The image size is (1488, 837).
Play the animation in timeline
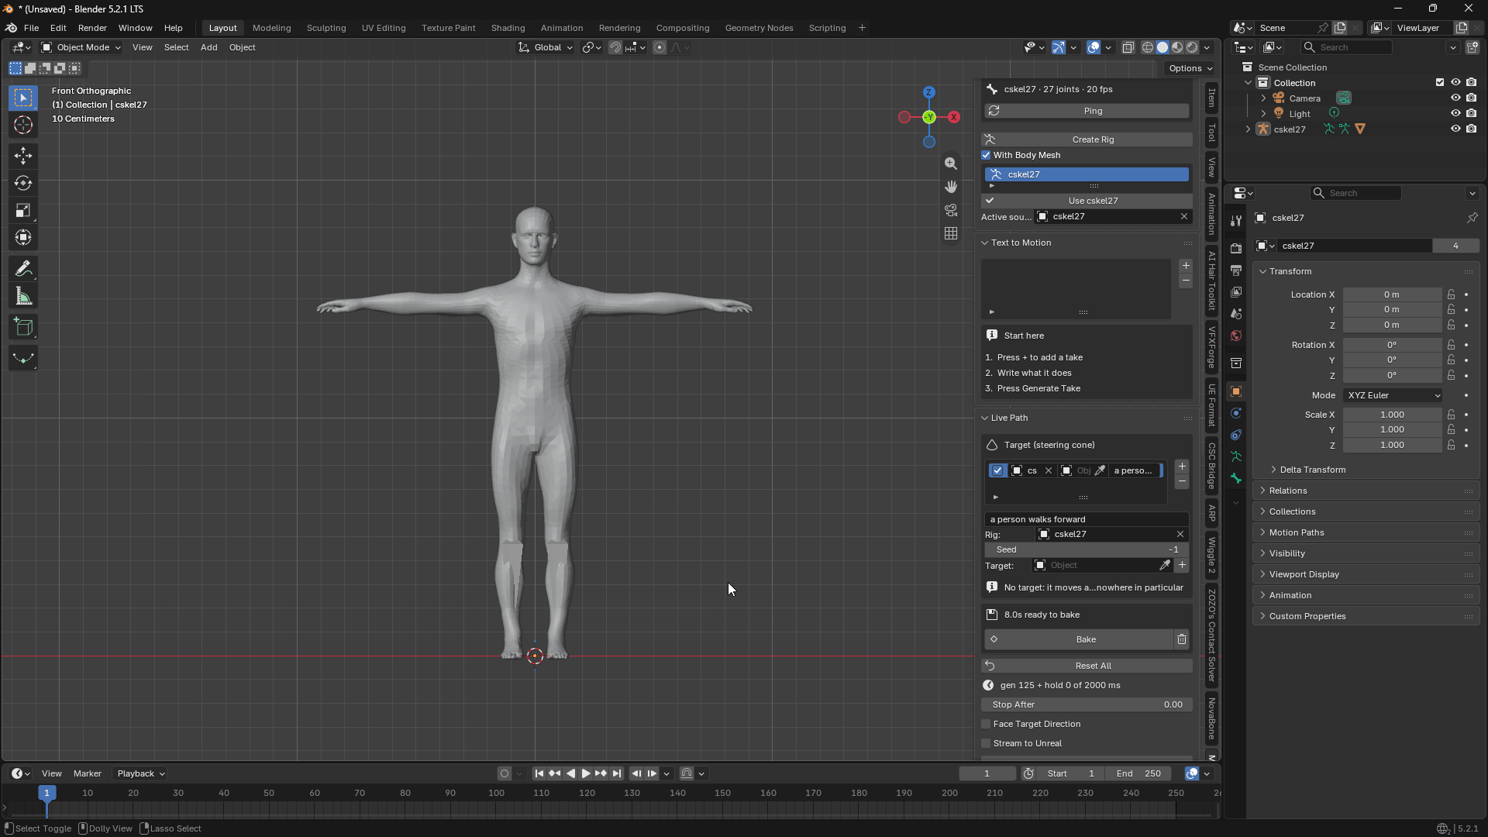pyautogui.click(x=586, y=773)
